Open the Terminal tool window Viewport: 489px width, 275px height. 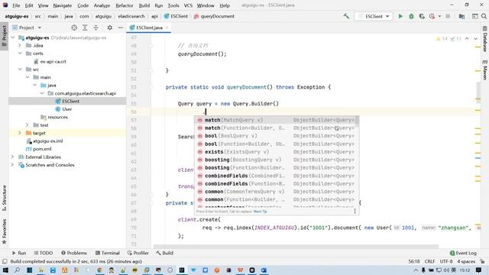pyautogui.click(x=107, y=253)
